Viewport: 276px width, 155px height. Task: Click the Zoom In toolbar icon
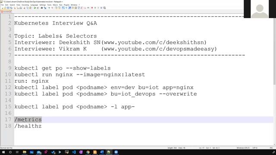49,8
